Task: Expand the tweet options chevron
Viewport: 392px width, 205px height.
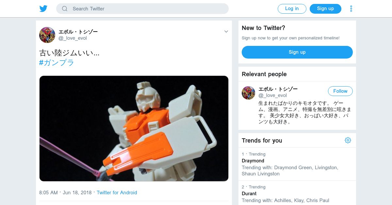Action: [226, 32]
